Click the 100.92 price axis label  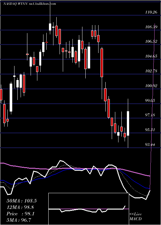click(151, 86)
